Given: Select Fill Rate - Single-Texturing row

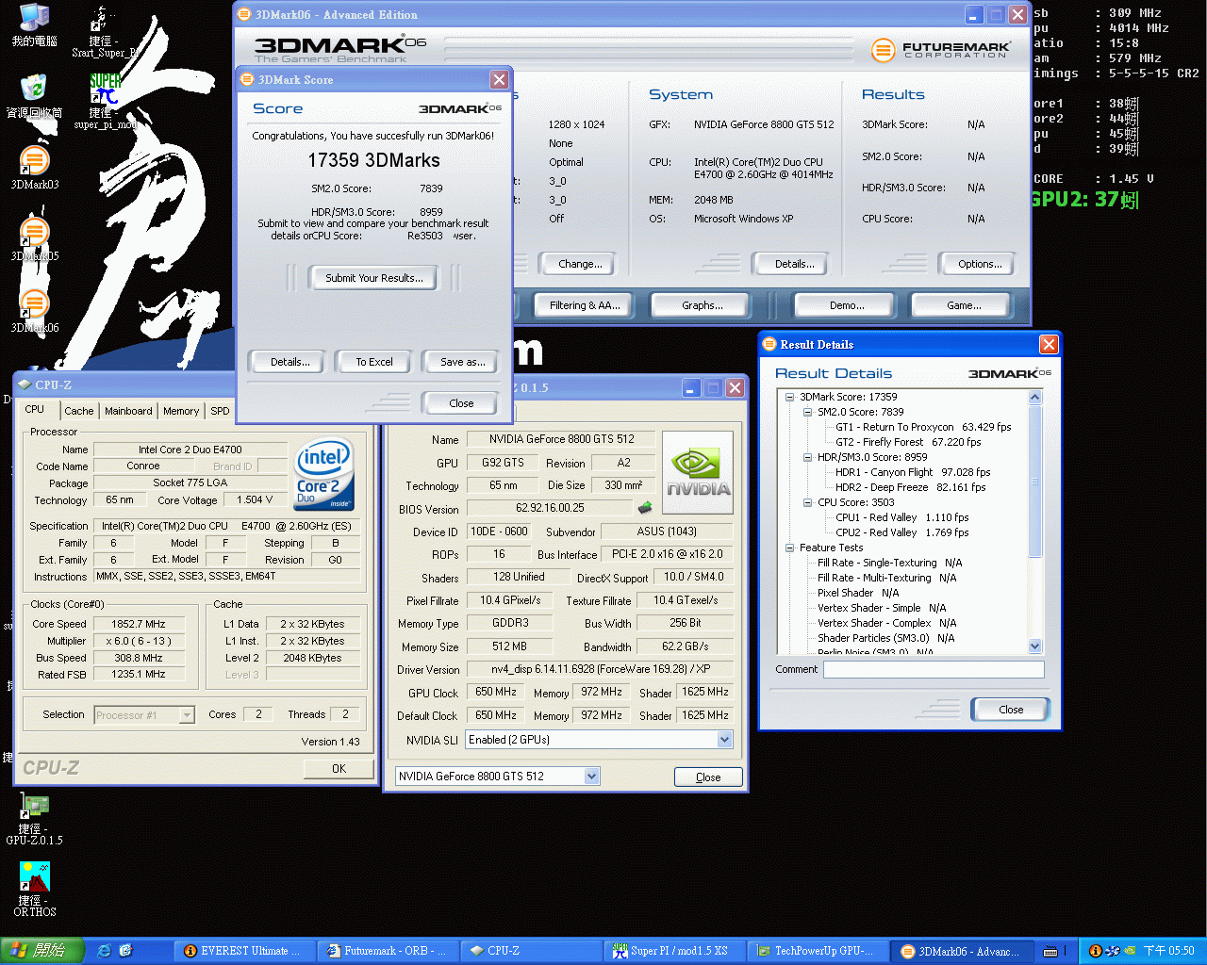Looking at the screenshot, I should point(889,563).
